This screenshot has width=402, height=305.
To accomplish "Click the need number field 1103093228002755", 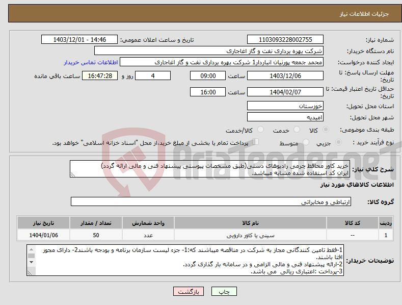I will (x=285, y=40).
